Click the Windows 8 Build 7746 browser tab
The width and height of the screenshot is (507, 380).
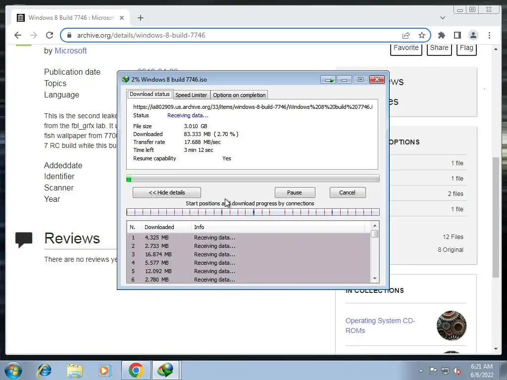70,18
